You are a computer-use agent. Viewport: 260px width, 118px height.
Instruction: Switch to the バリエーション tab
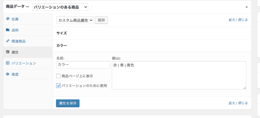[24, 63]
